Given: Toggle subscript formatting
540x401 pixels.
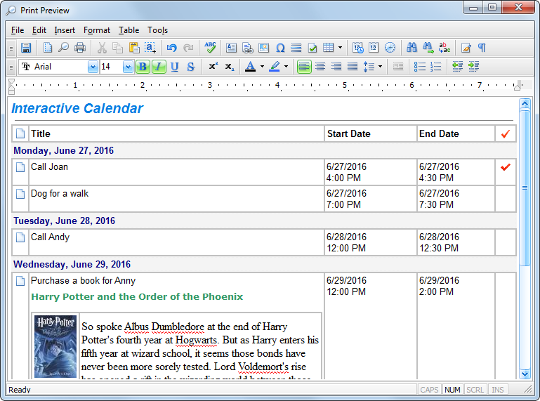Looking at the screenshot, I should point(230,67).
